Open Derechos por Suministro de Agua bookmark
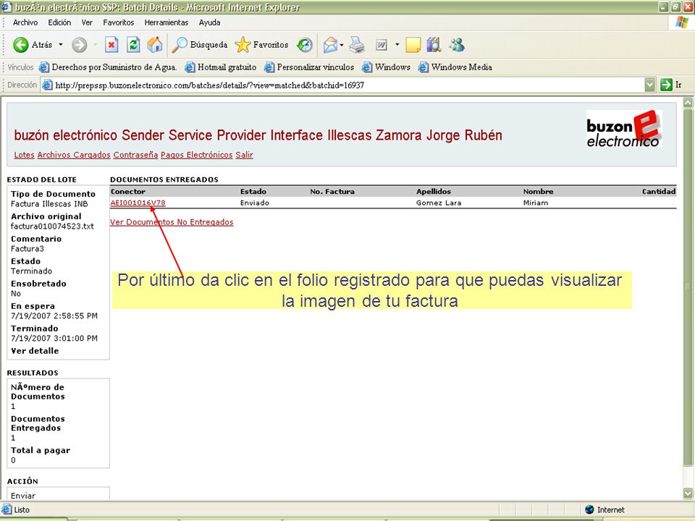 [108, 67]
